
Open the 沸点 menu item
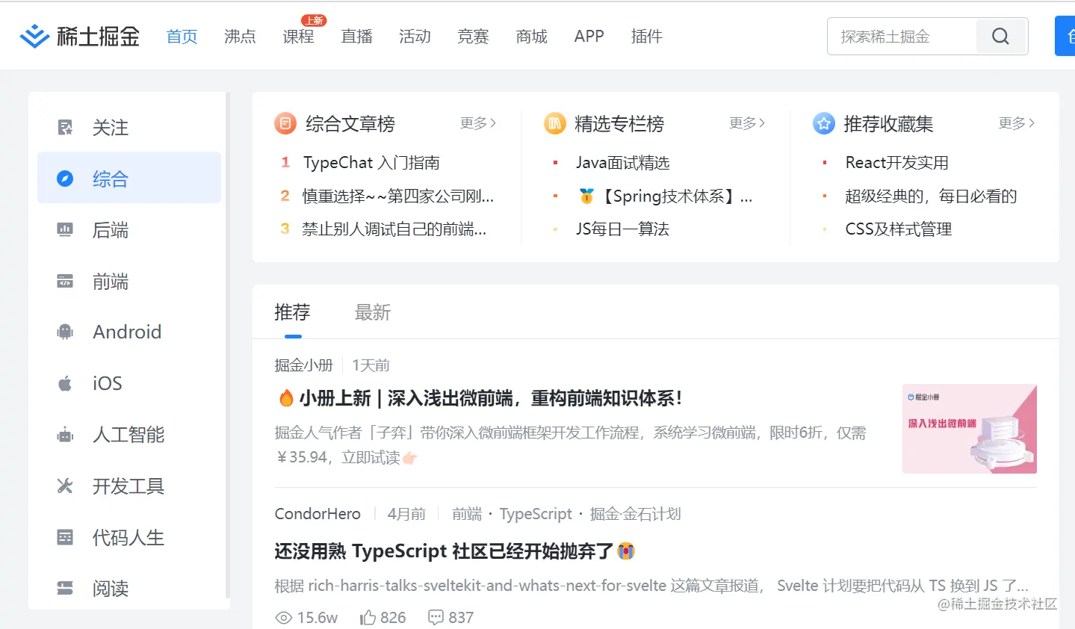click(239, 36)
